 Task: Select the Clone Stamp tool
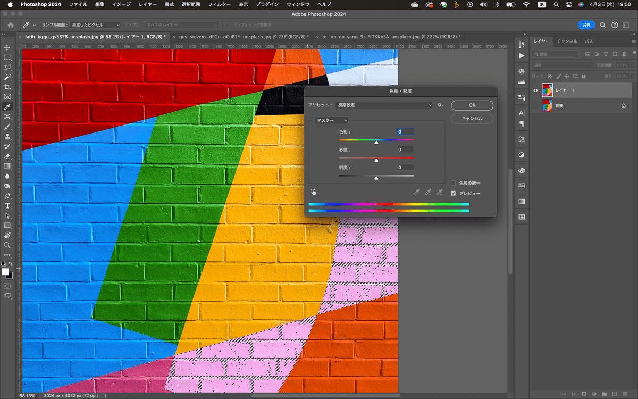pos(7,137)
